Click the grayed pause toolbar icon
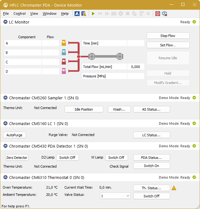This screenshot has width=200, height=209. point(148,13)
